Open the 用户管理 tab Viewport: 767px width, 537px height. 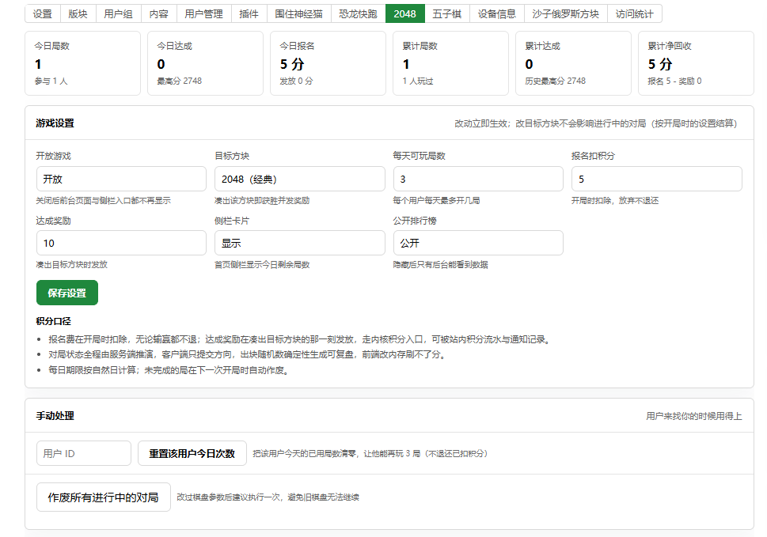pos(204,13)
